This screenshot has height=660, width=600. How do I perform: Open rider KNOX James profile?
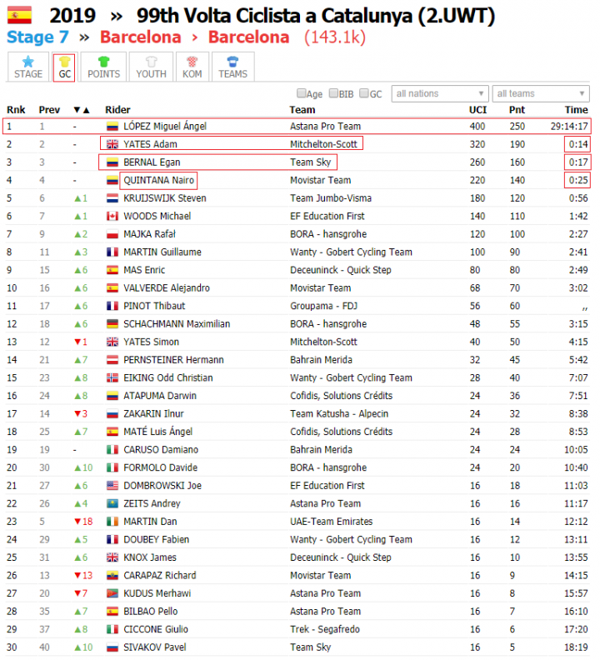[x=150, y=557]
